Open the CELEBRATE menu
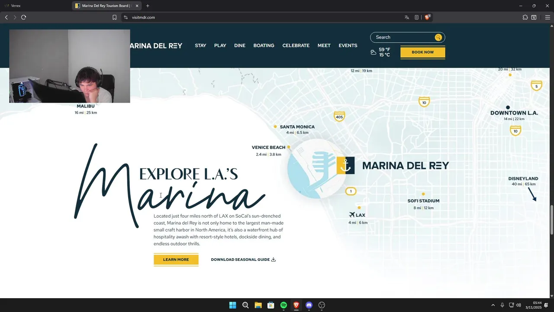The image size is (554, 312). [x=296, y=45]
